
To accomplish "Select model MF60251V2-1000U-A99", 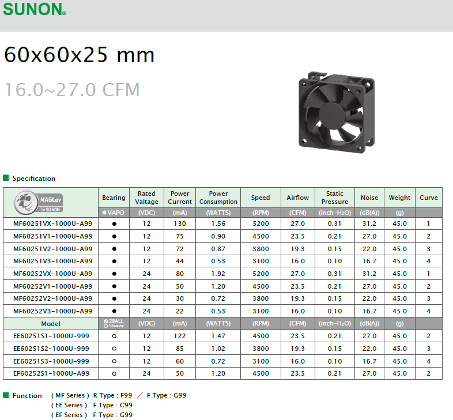I will pyautogui.click(x=53, y=249).
